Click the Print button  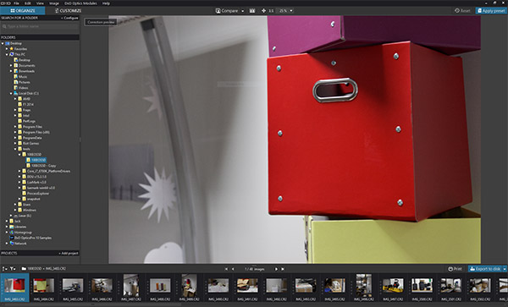(x=455, y=269)
